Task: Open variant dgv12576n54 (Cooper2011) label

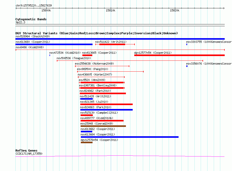Action: tap(99, 140)
